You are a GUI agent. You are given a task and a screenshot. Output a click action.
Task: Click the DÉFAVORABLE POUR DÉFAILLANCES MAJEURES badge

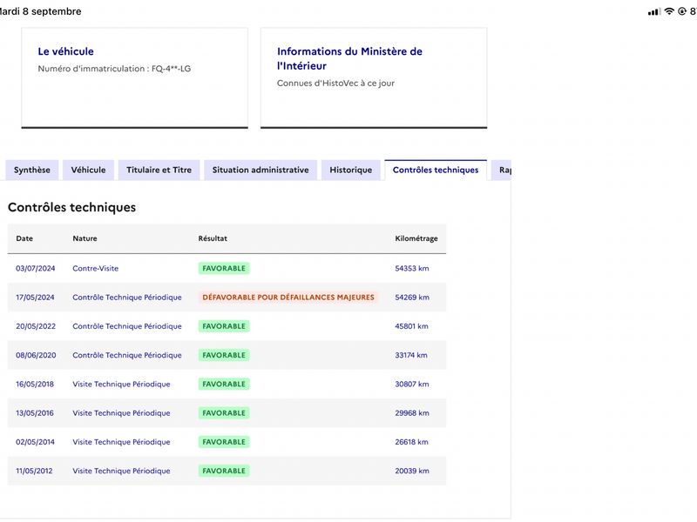(x=288, y=298)
